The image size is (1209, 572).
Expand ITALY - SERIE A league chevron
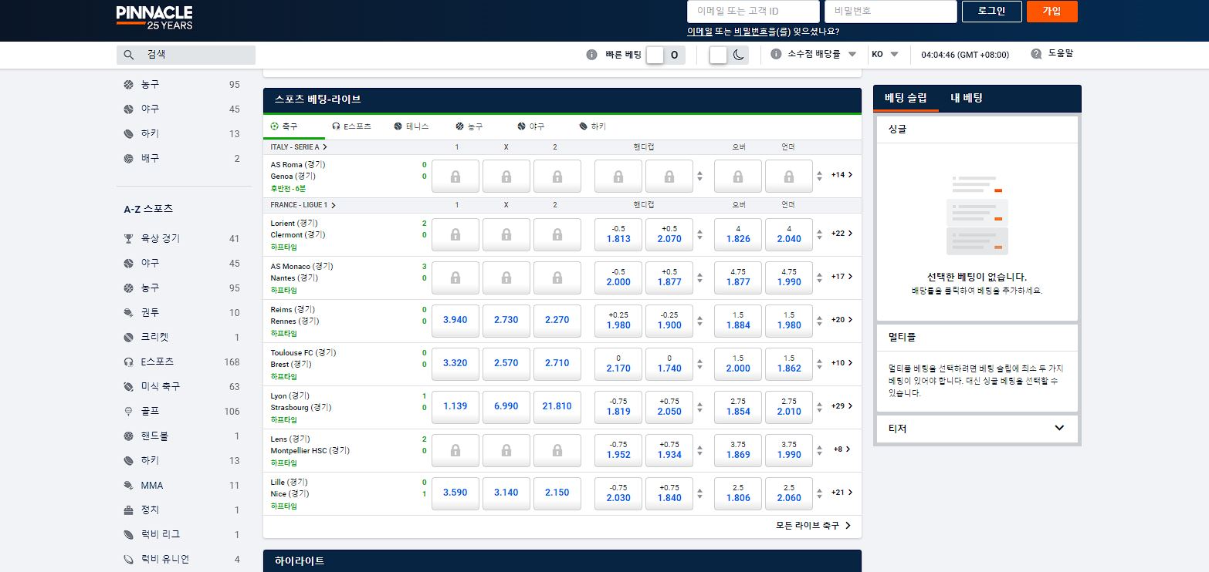[325, 146]
